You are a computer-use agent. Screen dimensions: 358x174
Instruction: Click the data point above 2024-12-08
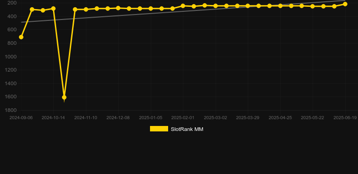point(118,8)
